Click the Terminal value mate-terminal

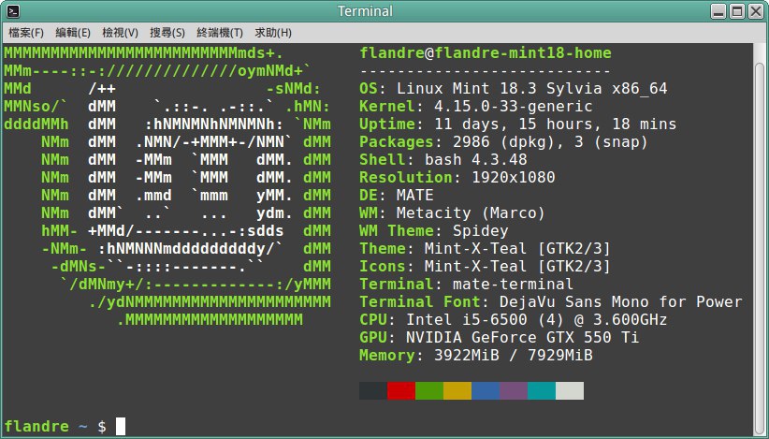tap(513, 284)
